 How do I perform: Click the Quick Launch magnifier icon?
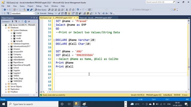174,2
